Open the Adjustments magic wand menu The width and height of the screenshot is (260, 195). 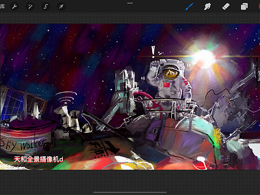pyautogui.click(x=30, y=6)
